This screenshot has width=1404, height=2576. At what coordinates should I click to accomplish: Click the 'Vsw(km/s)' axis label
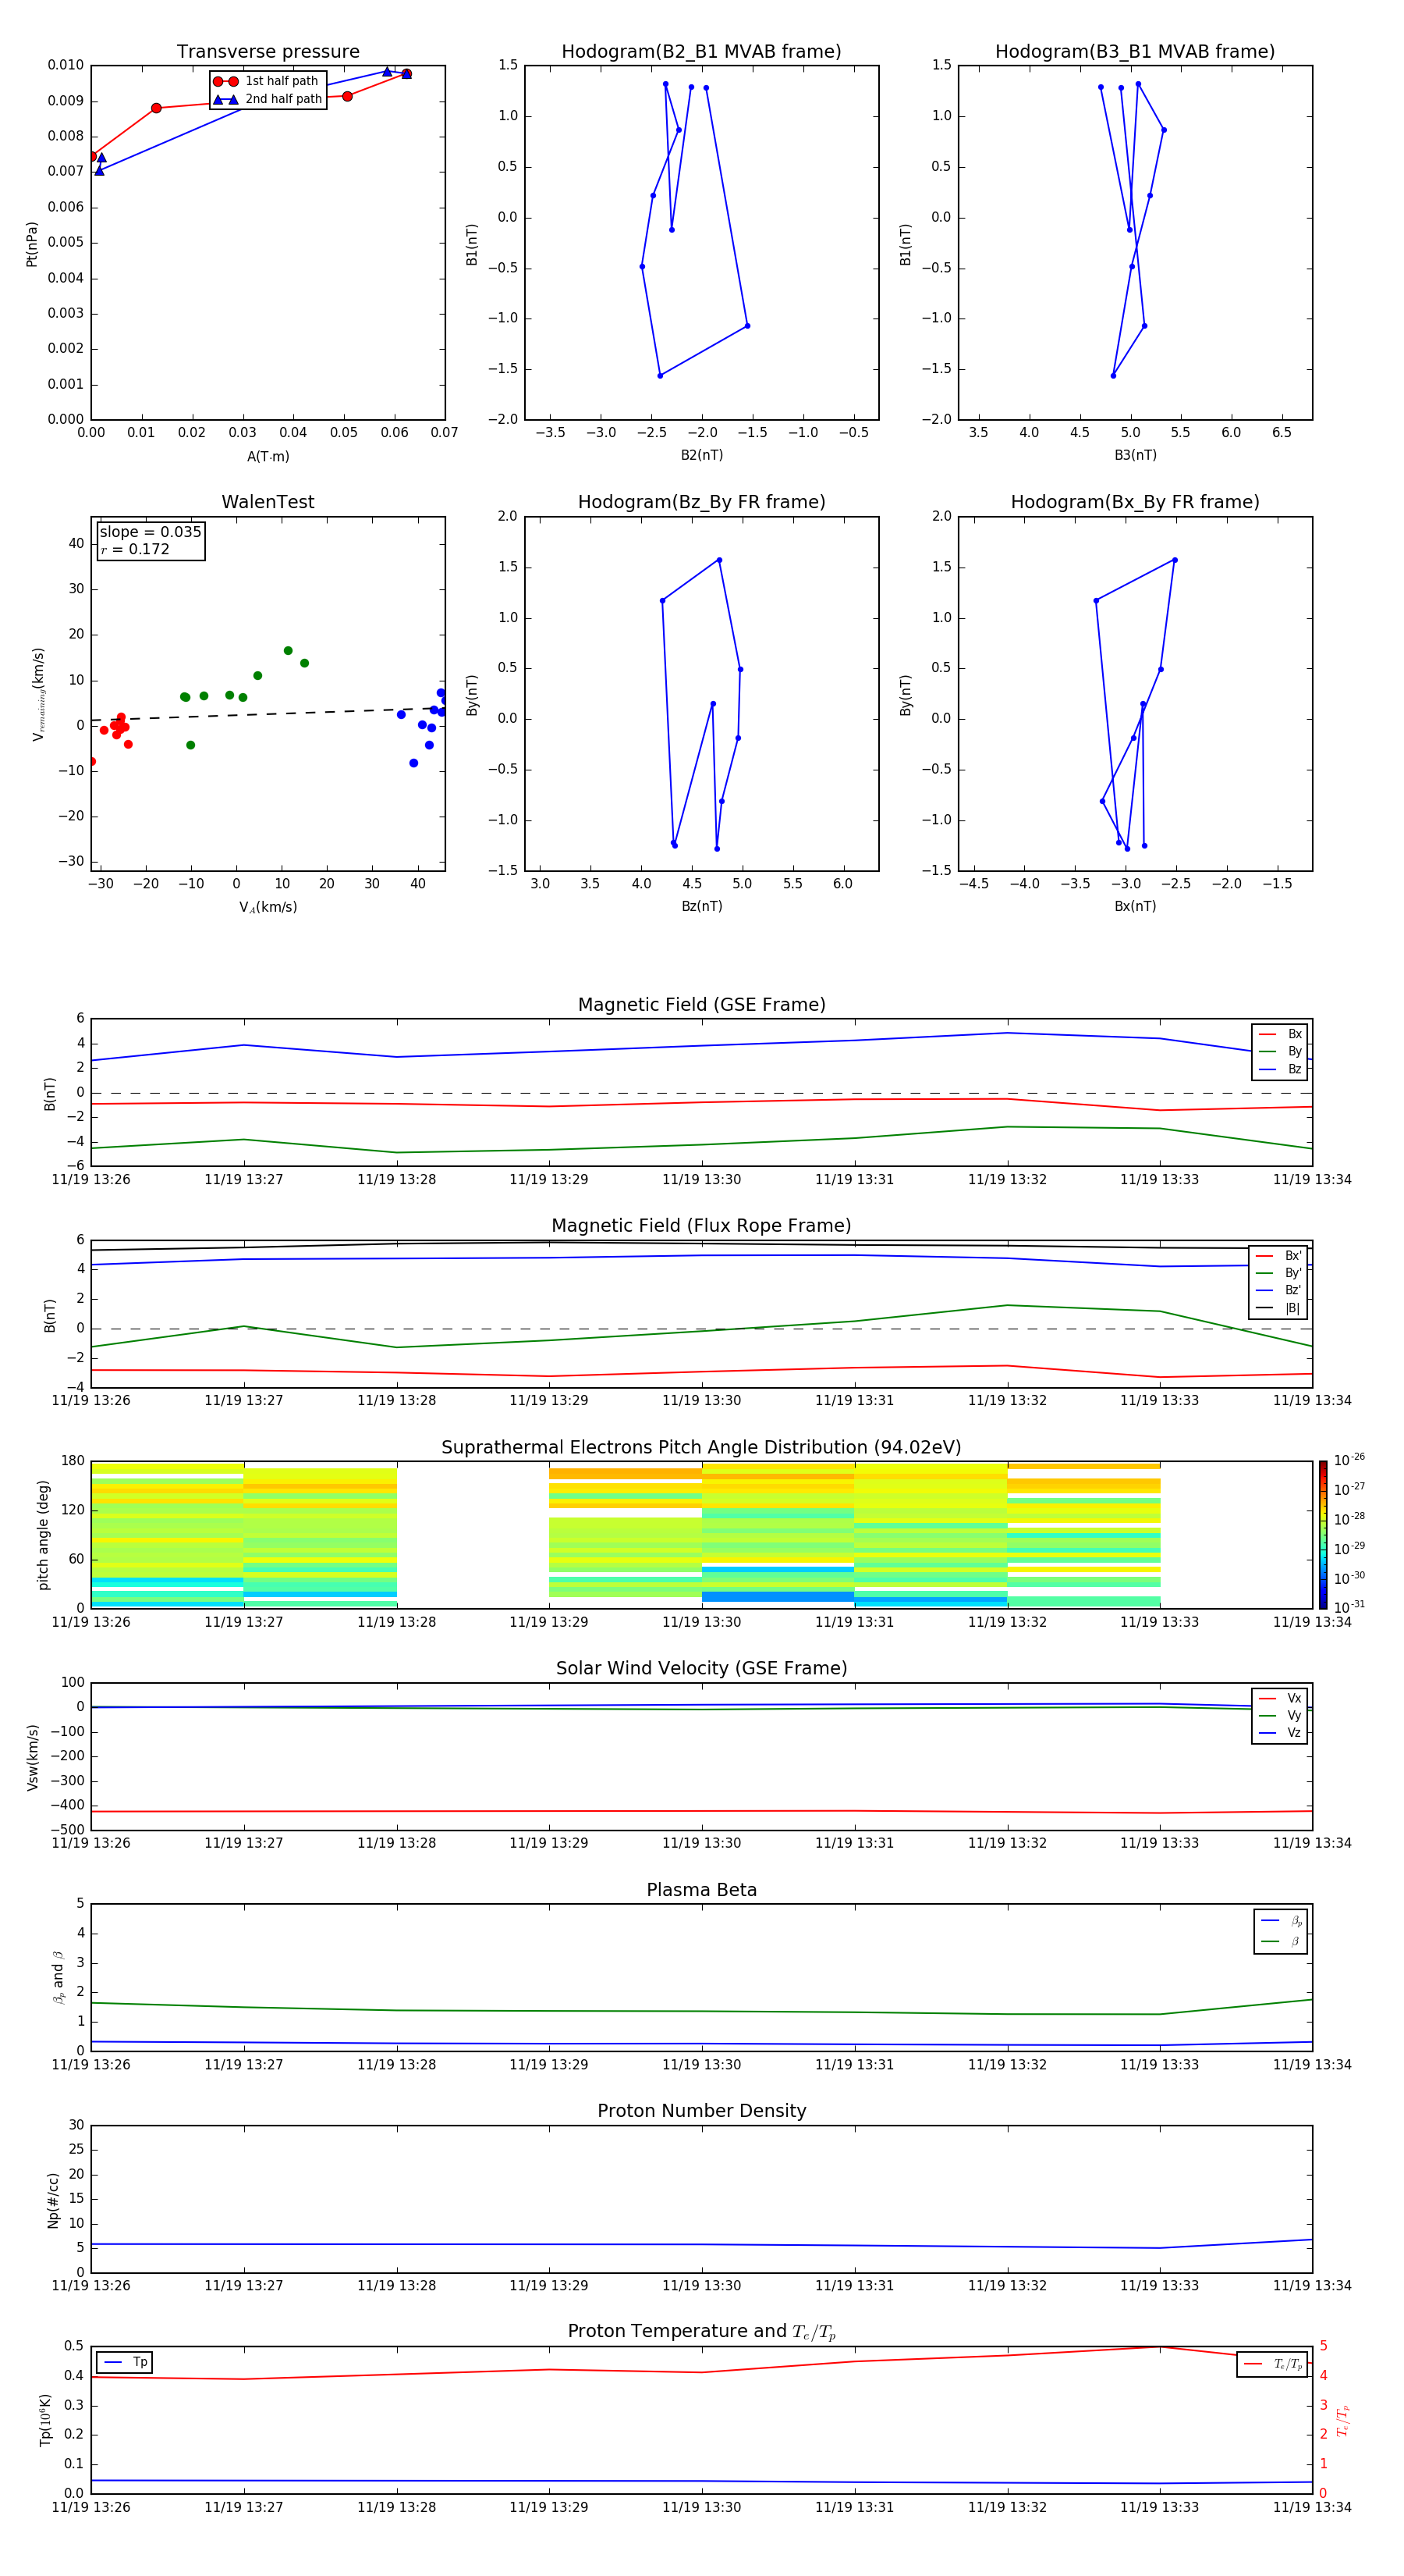coord(32,1757)
